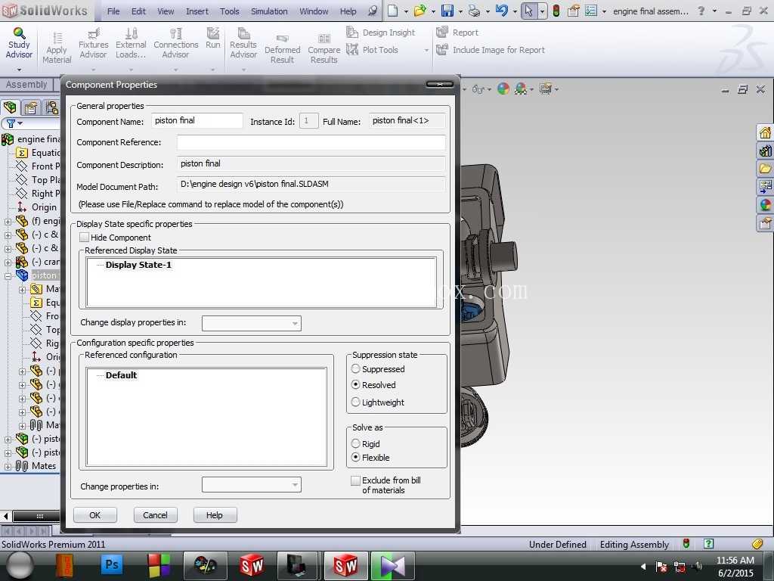Click the Component Reference input field
The image size is (774, 581).
point(311,142)
